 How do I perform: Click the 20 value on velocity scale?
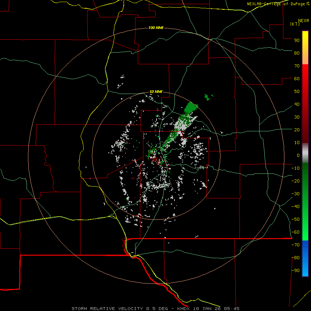[297, 130]
